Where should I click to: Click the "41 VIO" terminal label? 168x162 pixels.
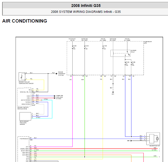click(x=33, y=146)
